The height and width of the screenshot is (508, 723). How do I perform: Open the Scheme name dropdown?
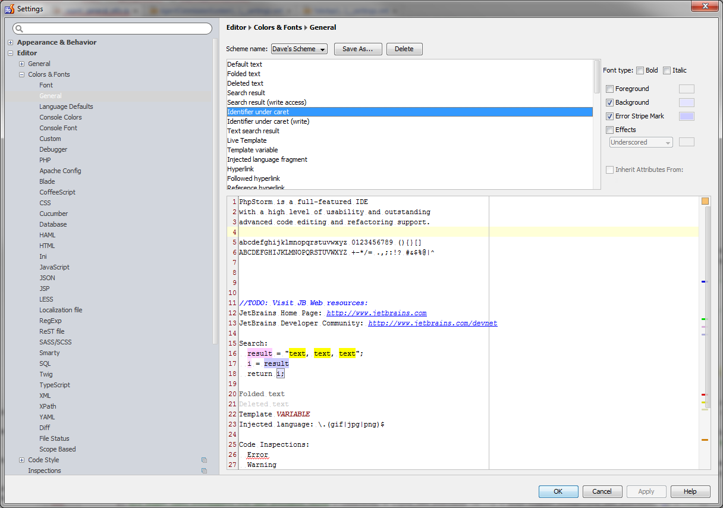click(x=299, y=49)
